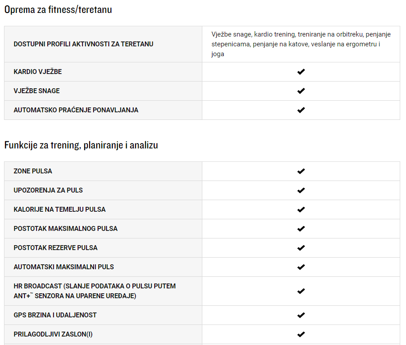Click the Funkcije za trening, planiranje i analizu heading
Viewport: 406px width, 345px height.
tap(81, 145)
